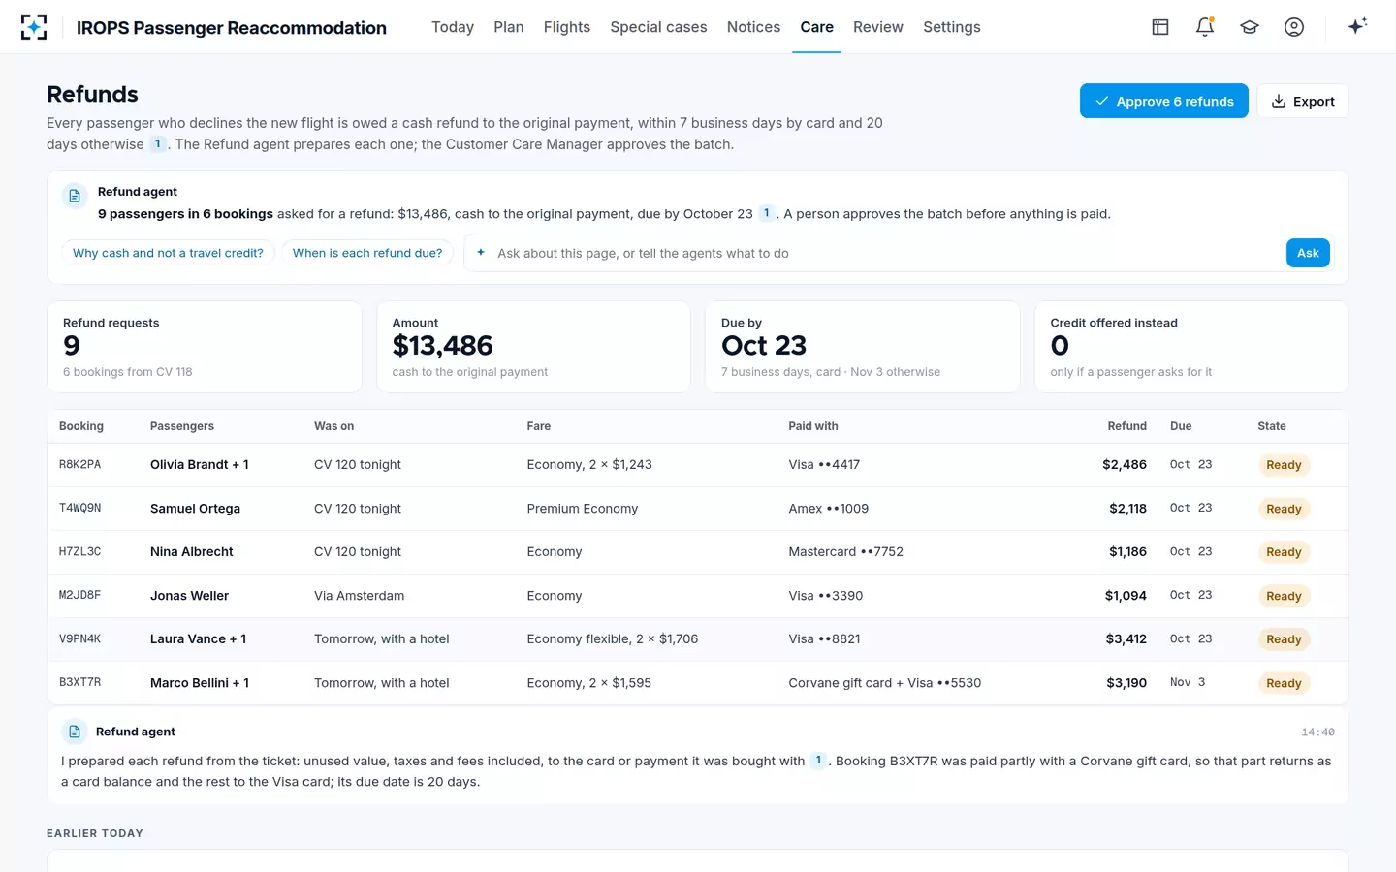The image size is (1396, 872).
Task: Focus the 'Ask about this page' input
Action: (886, 253)
